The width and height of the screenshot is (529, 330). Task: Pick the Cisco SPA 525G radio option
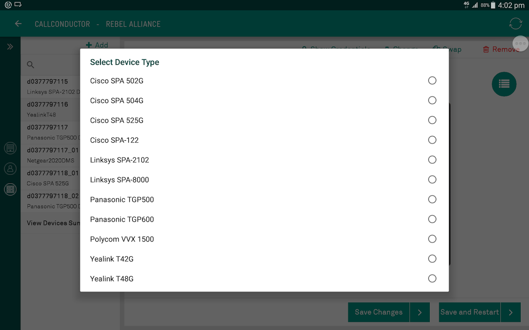click(432, 120)
